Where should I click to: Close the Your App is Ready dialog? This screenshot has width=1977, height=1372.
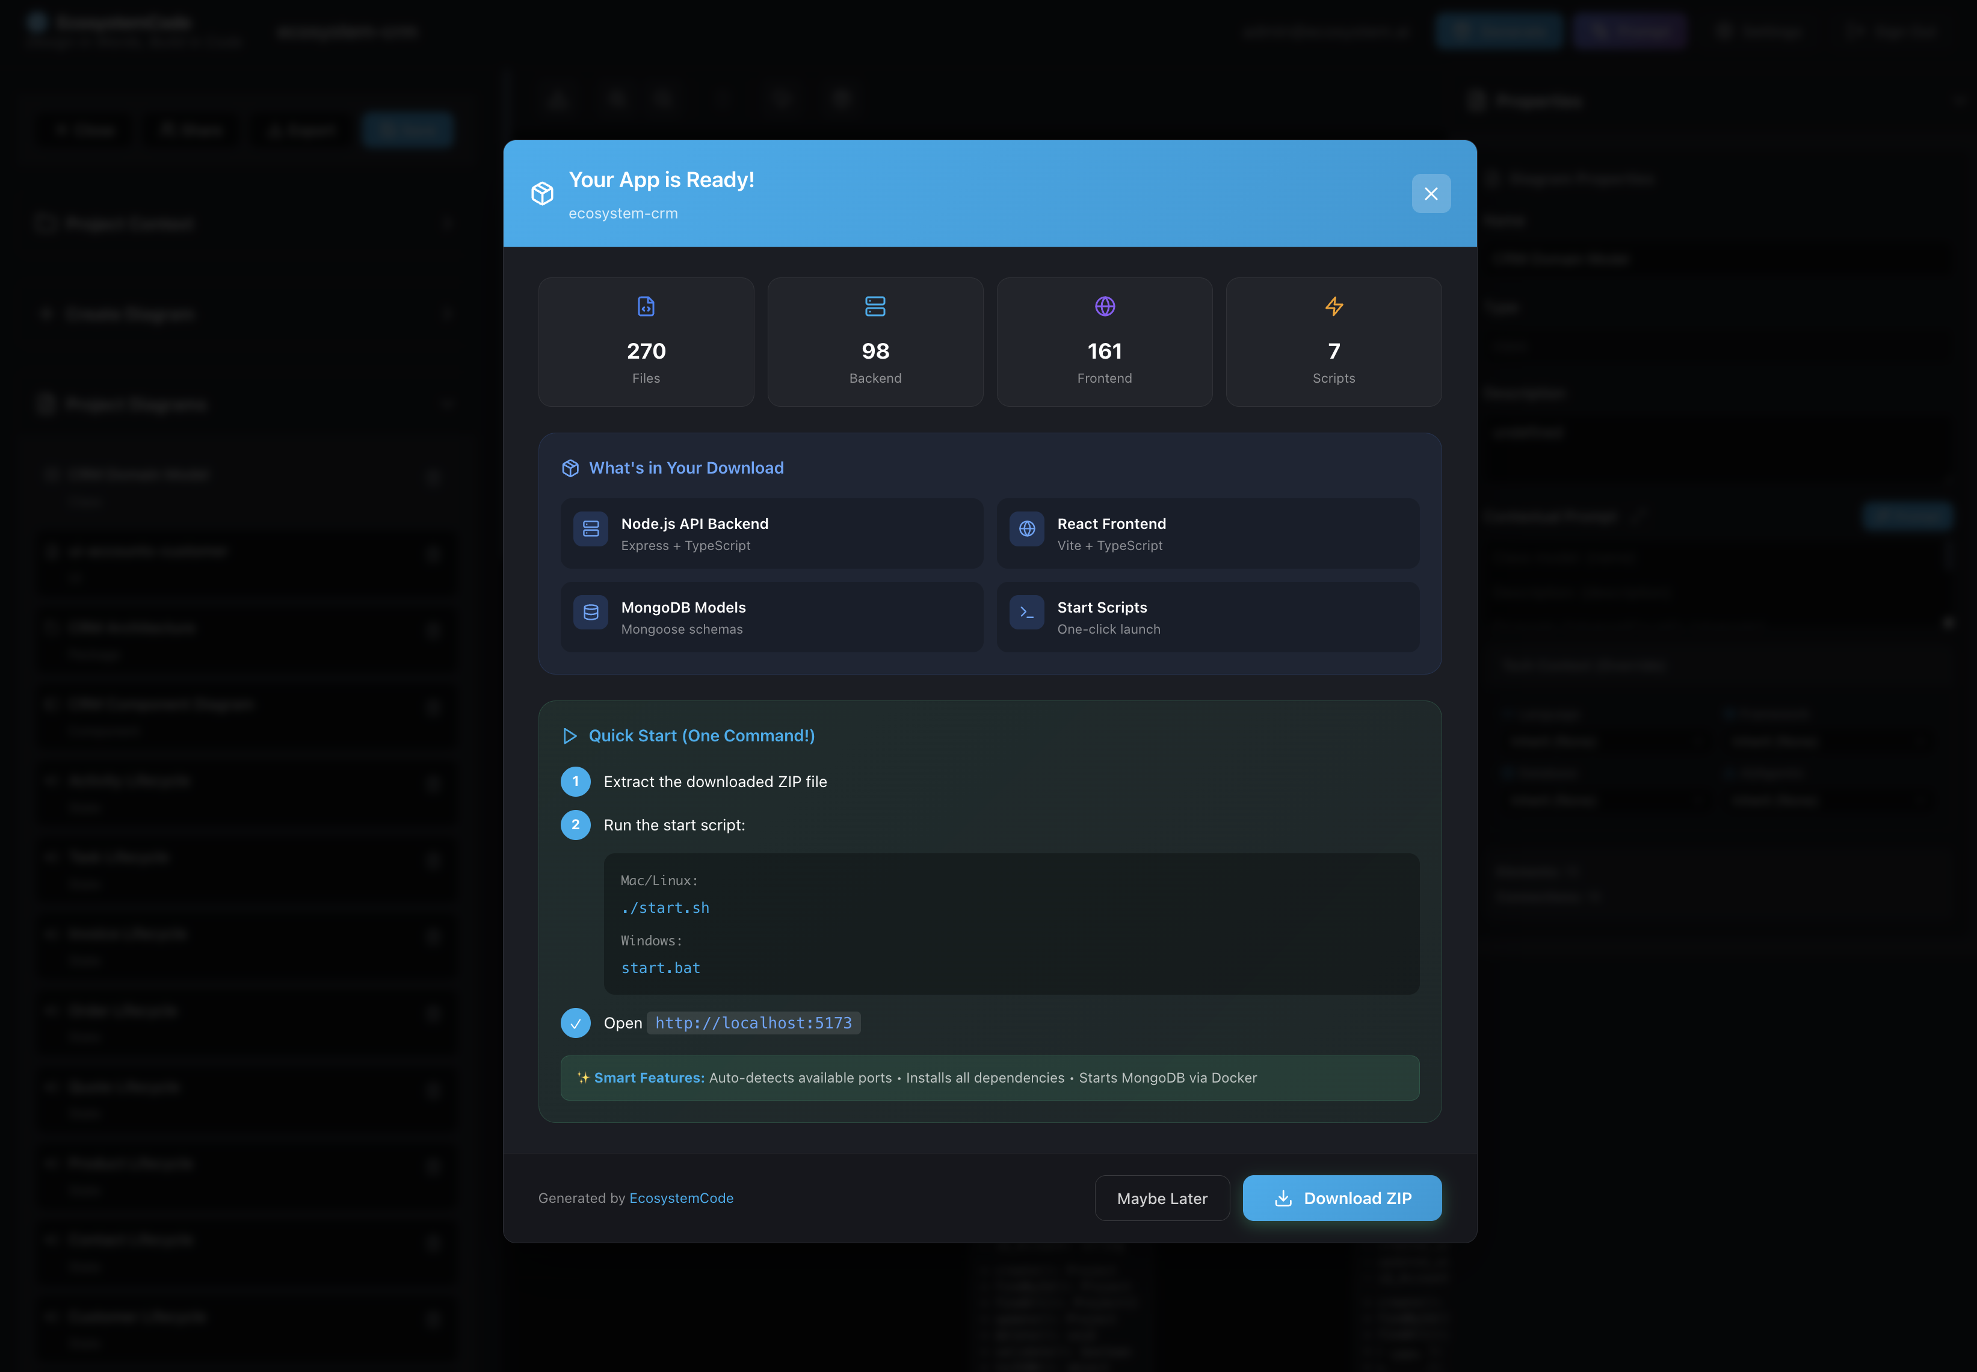pyautogui.click(x=1430, y=193)
